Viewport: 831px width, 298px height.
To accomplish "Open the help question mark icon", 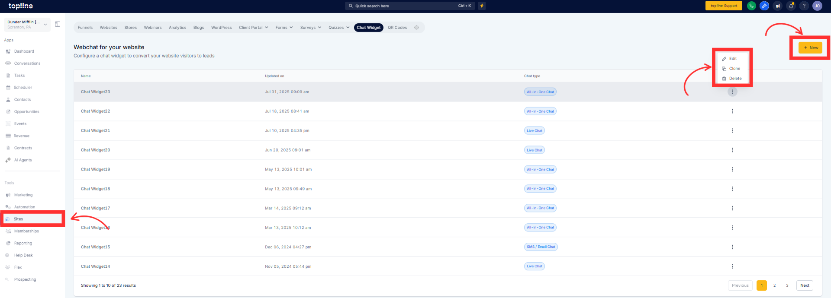I will [x=804, y=6].
